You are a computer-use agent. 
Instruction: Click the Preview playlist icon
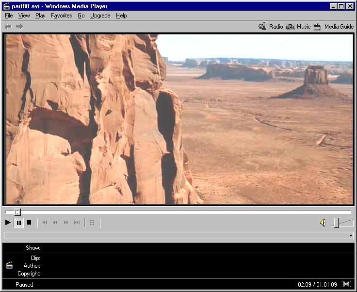(92, 222)
